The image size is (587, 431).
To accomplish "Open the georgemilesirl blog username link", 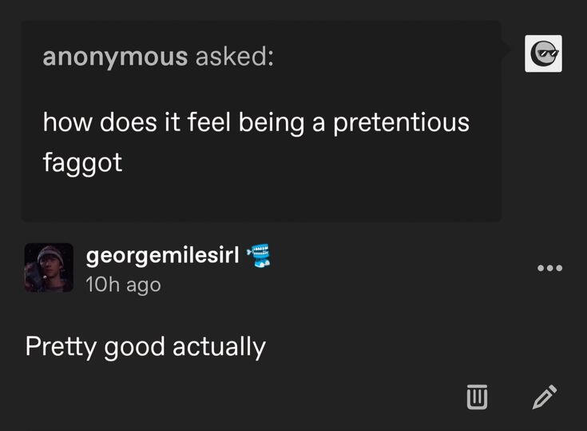I will [x=163, y=256].
